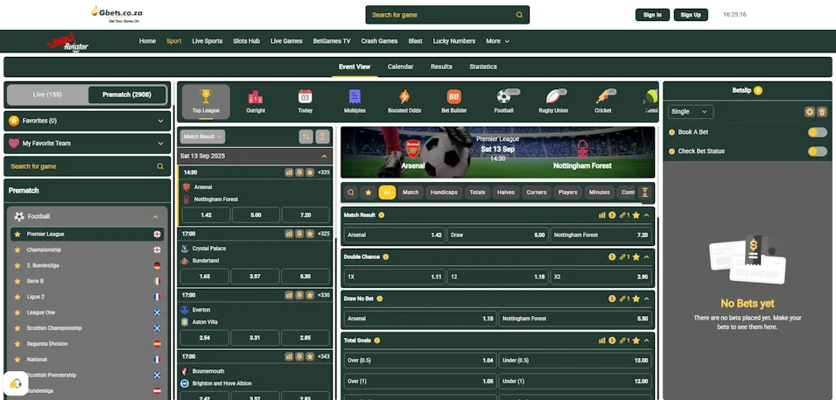Toggle the Check Bet Status switch
This screenshot has width=836, height=400.
coord(817,151)
